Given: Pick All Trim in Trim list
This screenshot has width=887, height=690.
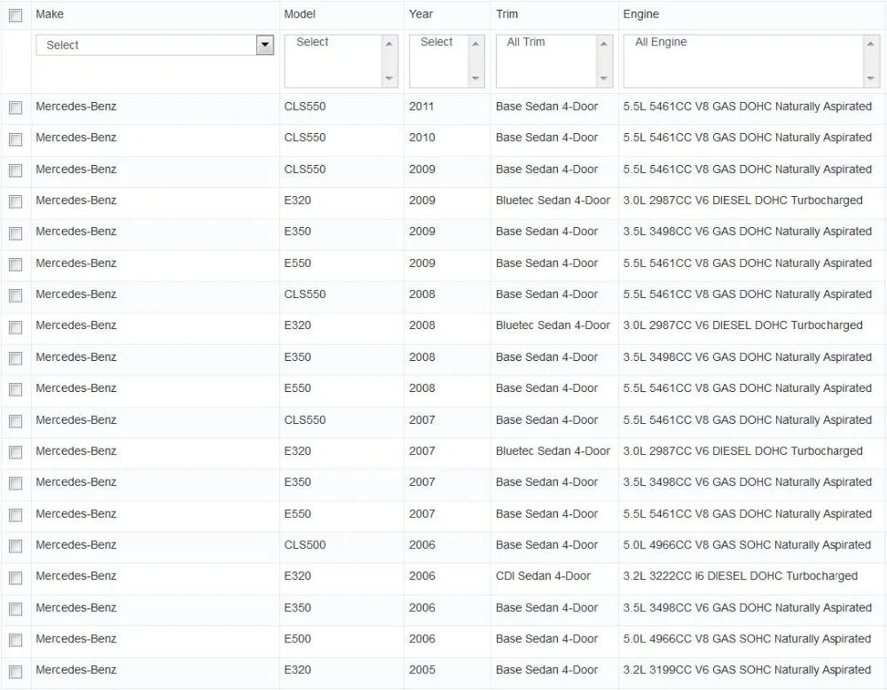Looking at the screenshot, I should [525, 42].
